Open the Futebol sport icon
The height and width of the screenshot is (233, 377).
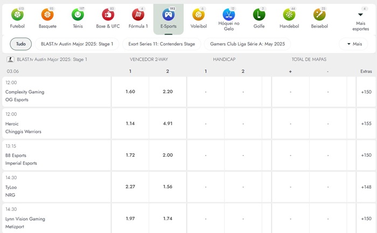click(17, 15)
